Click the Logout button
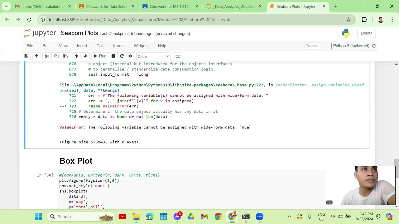 [367, 33]
